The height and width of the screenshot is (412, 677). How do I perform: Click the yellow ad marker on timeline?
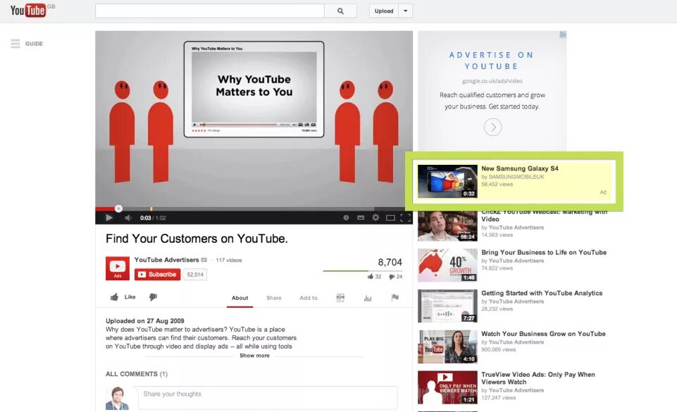[151, 208]
